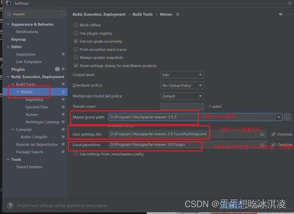Enable Use settings from .mvn/maven.config
Image resolution: width=294 pixels, height=214 pixels.
tap(76, 154)
